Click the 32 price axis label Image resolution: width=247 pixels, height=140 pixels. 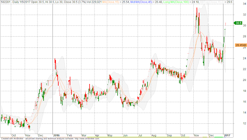point(244,15)
